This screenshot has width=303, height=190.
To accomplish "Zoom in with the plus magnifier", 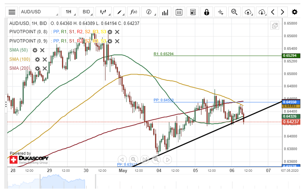I will point(156,160).
